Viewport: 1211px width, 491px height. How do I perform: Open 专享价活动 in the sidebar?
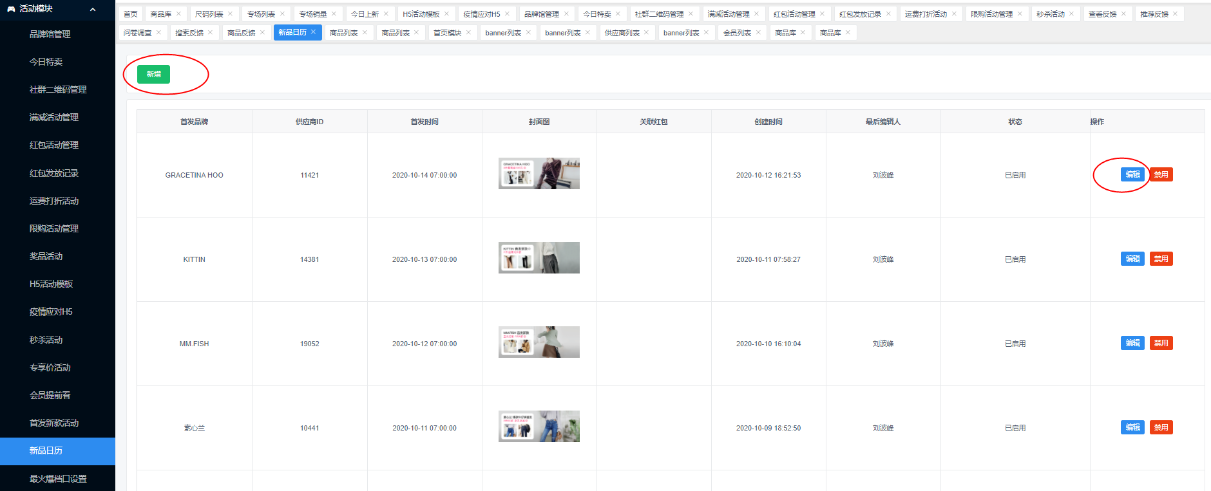click(x=57, y=367)
